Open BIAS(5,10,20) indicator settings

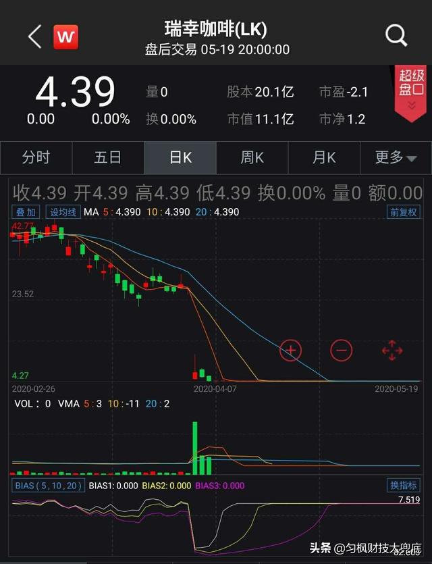48,486
